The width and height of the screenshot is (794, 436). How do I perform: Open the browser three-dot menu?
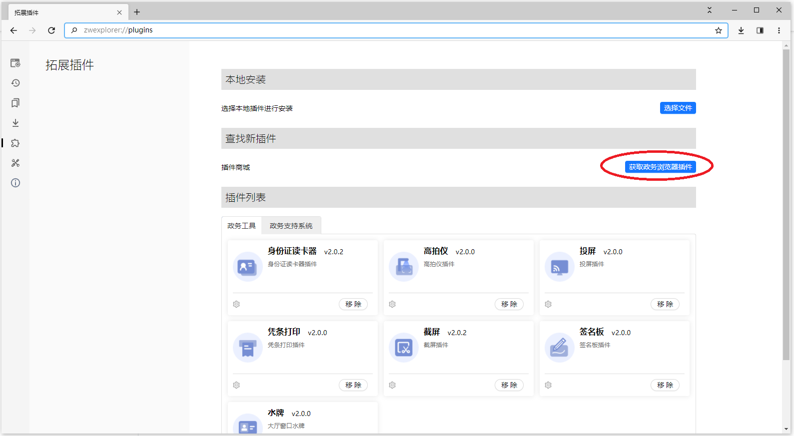click(x=779, y=30)
